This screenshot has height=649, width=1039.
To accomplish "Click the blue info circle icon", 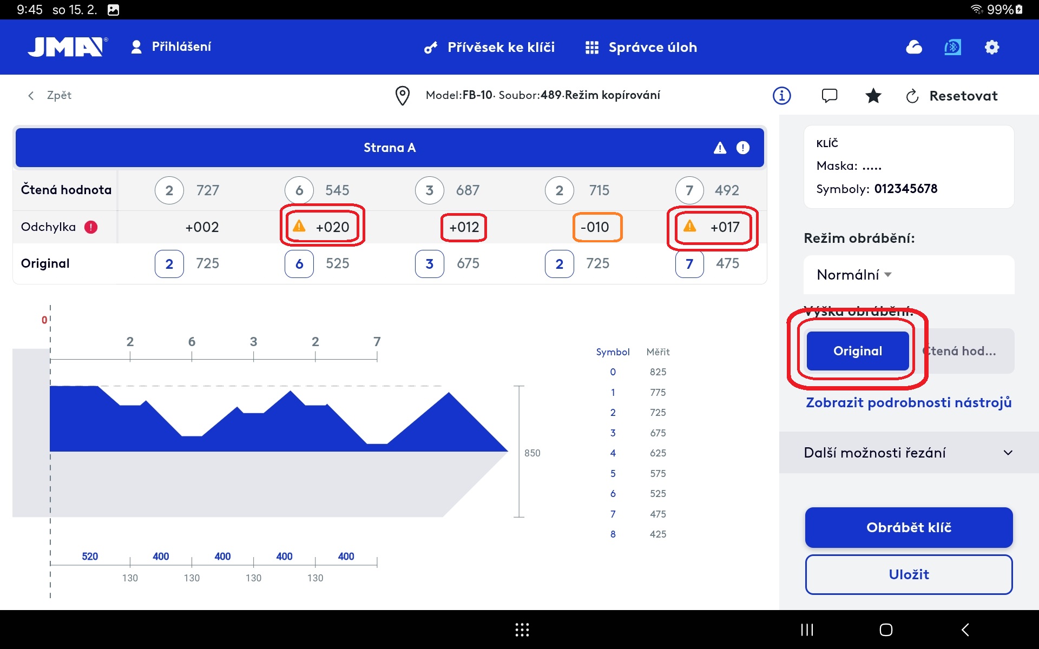I will click(781, 96).
